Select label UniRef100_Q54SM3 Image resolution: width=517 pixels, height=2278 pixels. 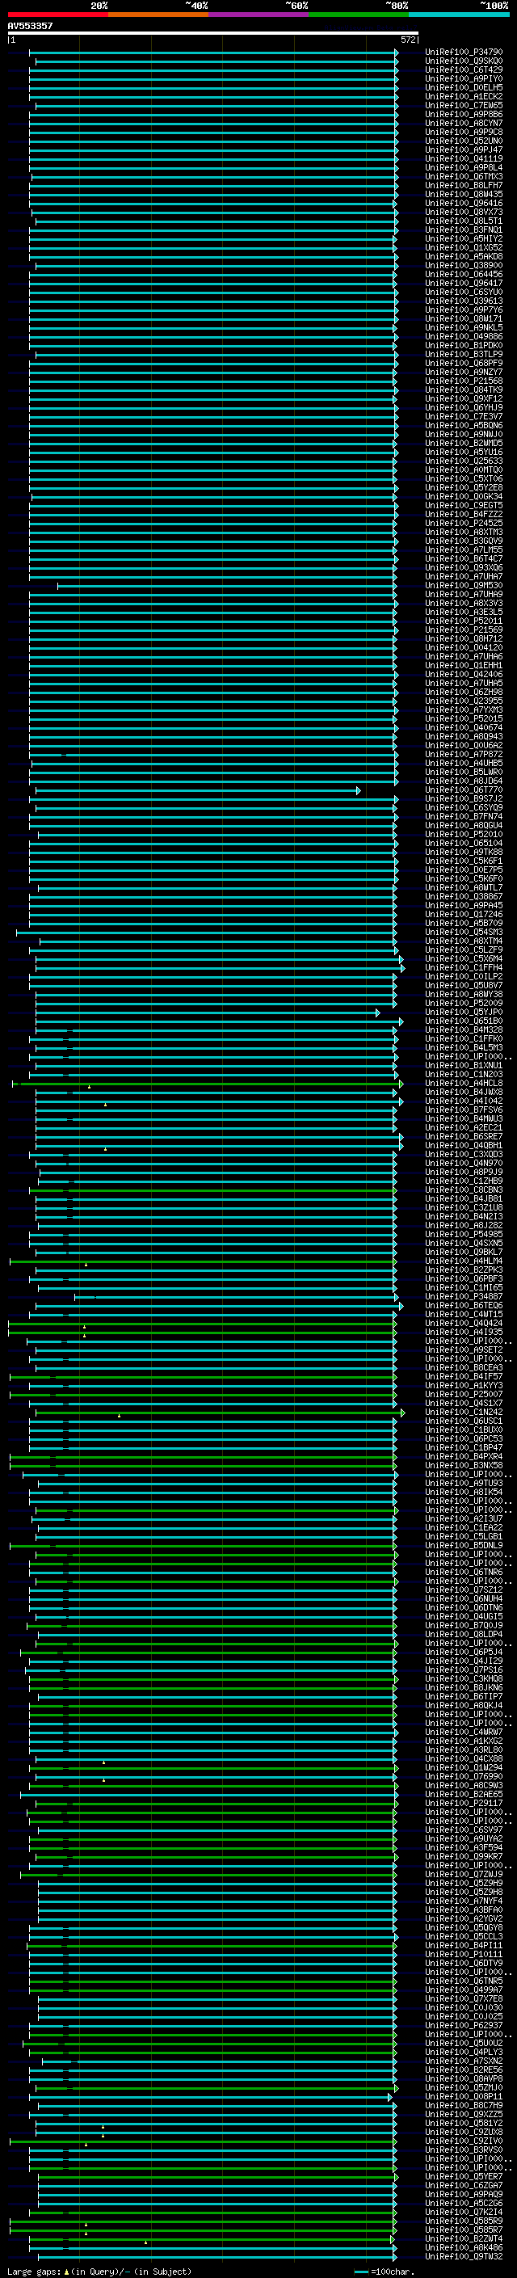pyautogui.click(x=464, y=932)
